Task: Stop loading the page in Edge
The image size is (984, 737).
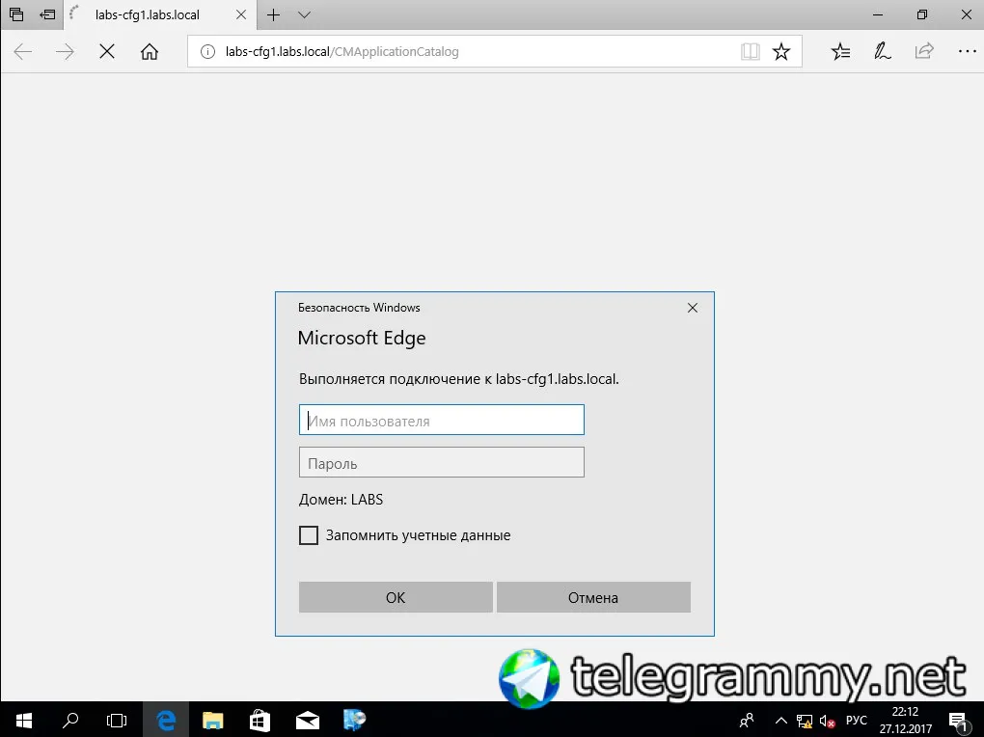Action: point(107,51)
